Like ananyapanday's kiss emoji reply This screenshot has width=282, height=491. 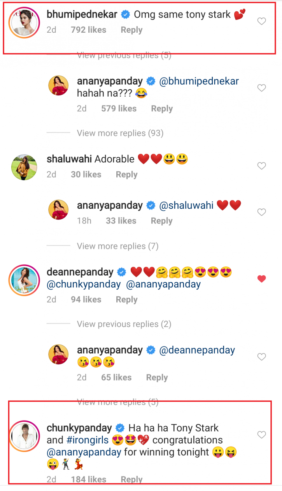262,357
